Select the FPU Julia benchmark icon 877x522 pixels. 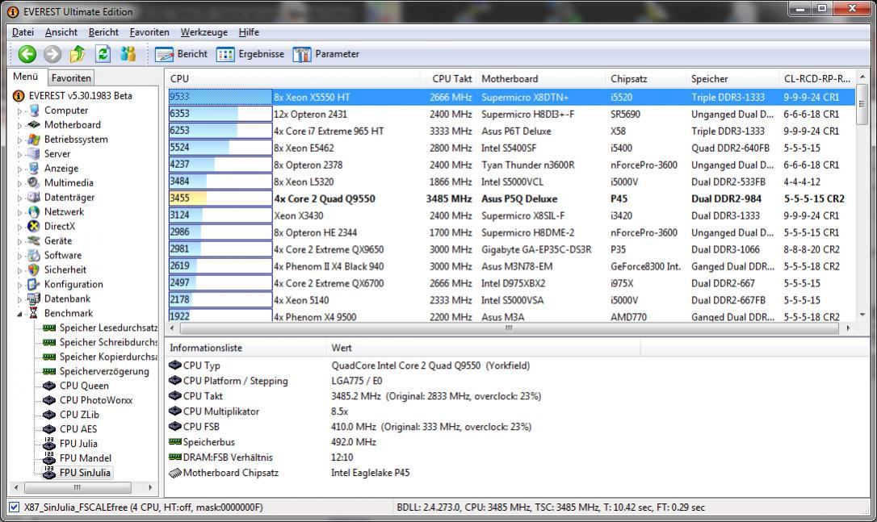point(49,443)
